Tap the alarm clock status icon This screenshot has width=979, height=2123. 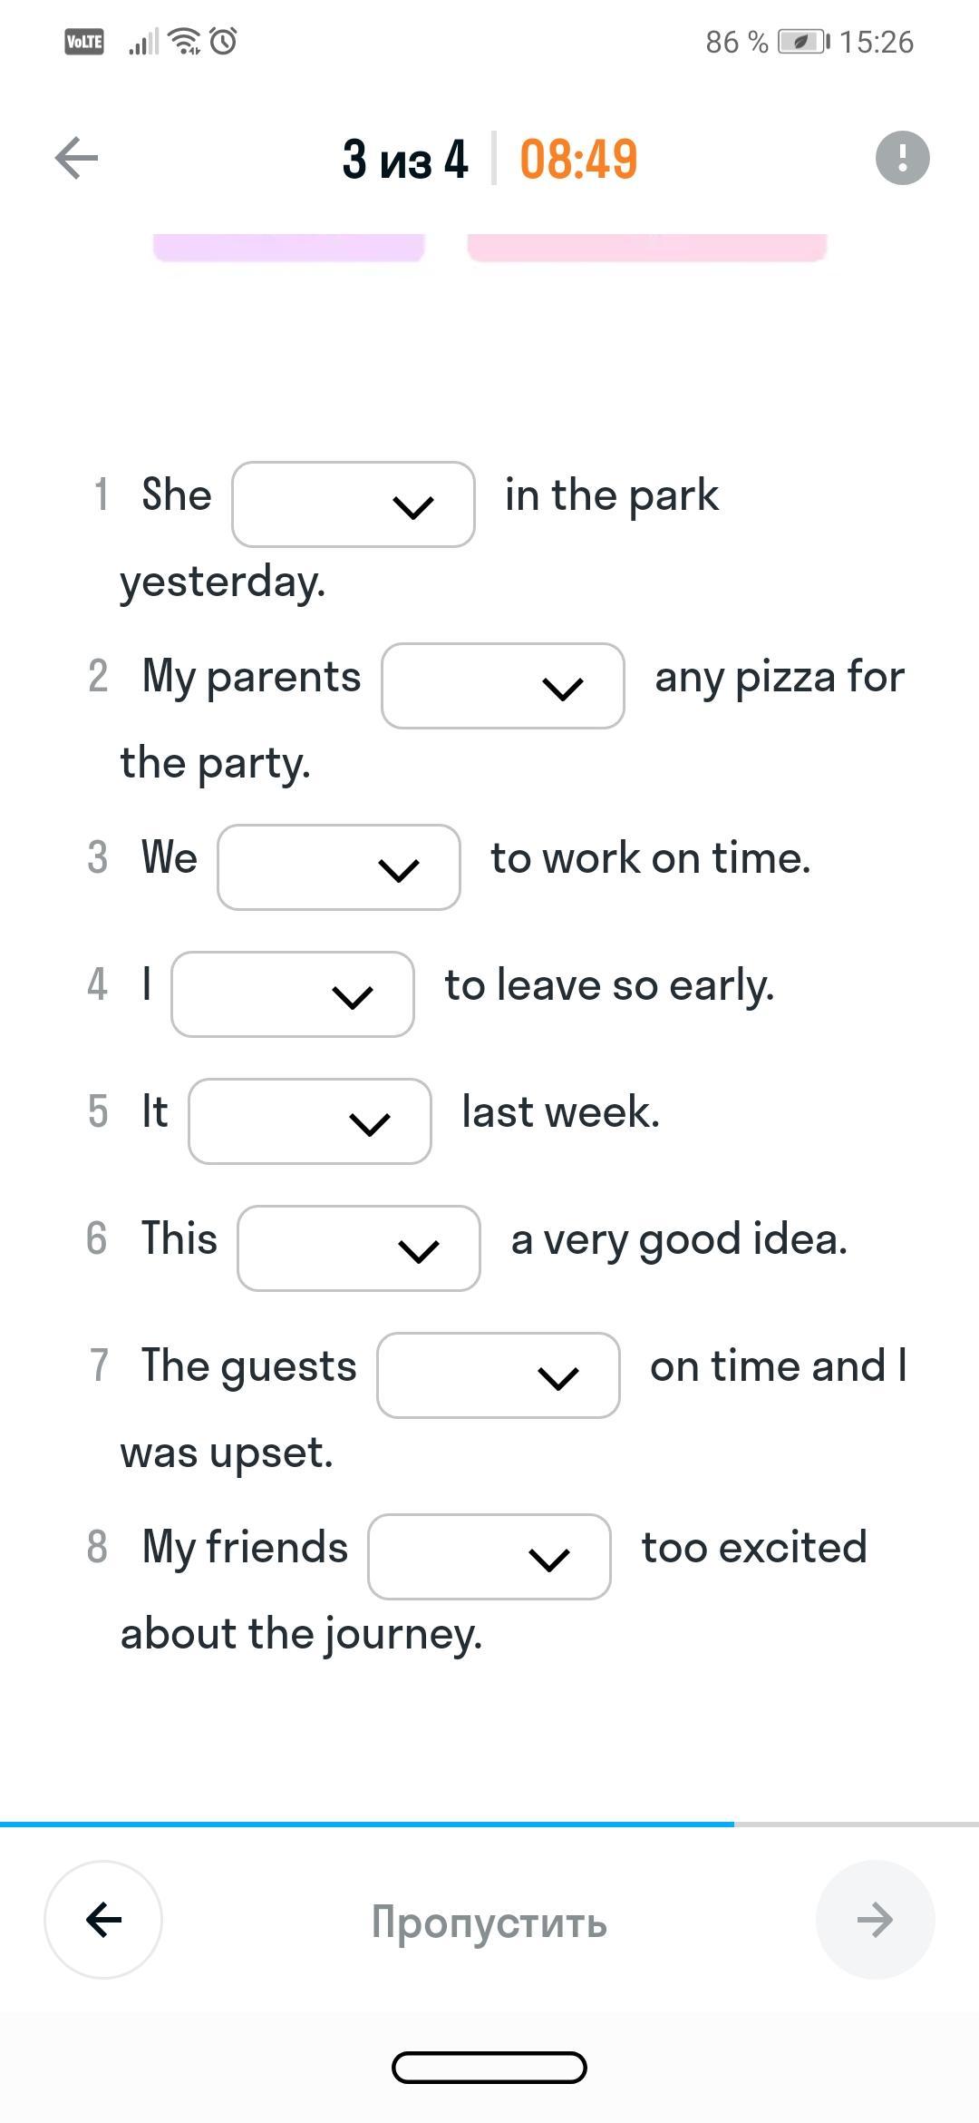point(223,42)
